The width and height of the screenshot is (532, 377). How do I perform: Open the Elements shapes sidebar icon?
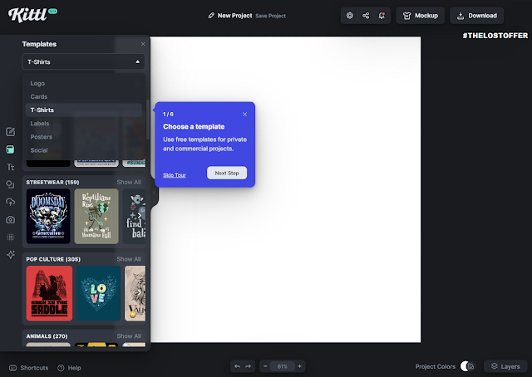click(11, 184)
